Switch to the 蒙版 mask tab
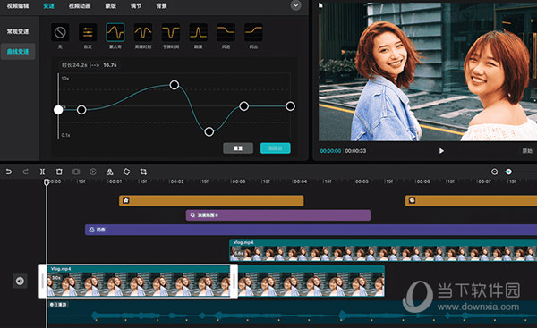 (x=111, y=6)
